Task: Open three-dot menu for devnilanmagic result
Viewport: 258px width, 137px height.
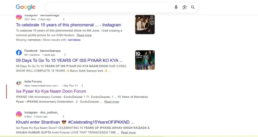Action: click(64, 19)
